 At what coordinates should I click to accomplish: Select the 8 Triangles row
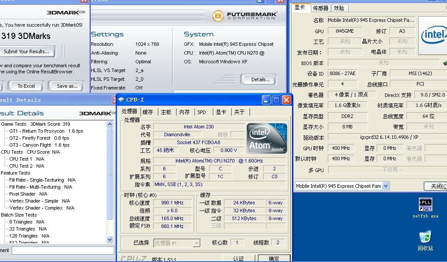click(27, 222)
